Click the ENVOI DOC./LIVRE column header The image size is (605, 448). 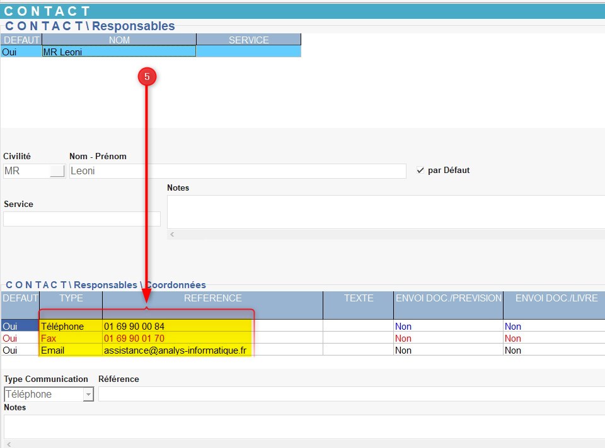(x=554, y=298)
